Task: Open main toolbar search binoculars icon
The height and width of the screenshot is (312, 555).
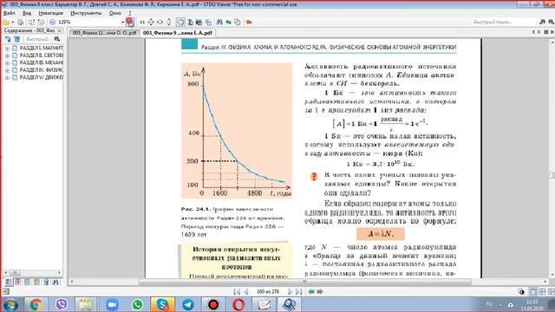Action: tap(219, 23)
